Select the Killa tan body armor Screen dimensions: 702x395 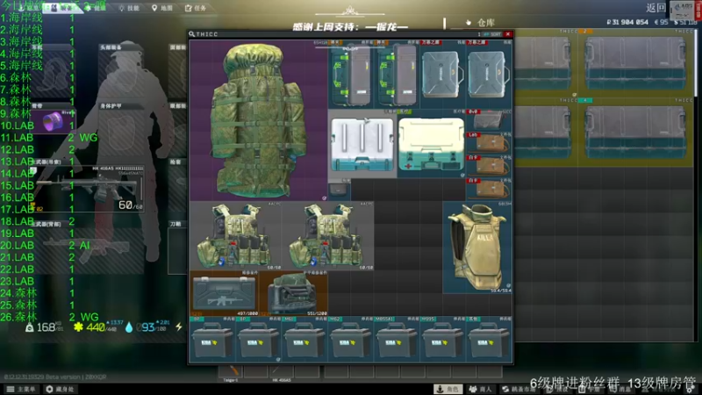[477, 248]
